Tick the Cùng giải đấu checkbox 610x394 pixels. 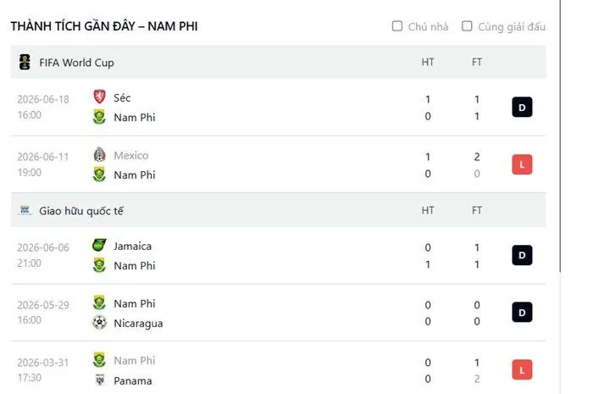[x=467, y=26]
